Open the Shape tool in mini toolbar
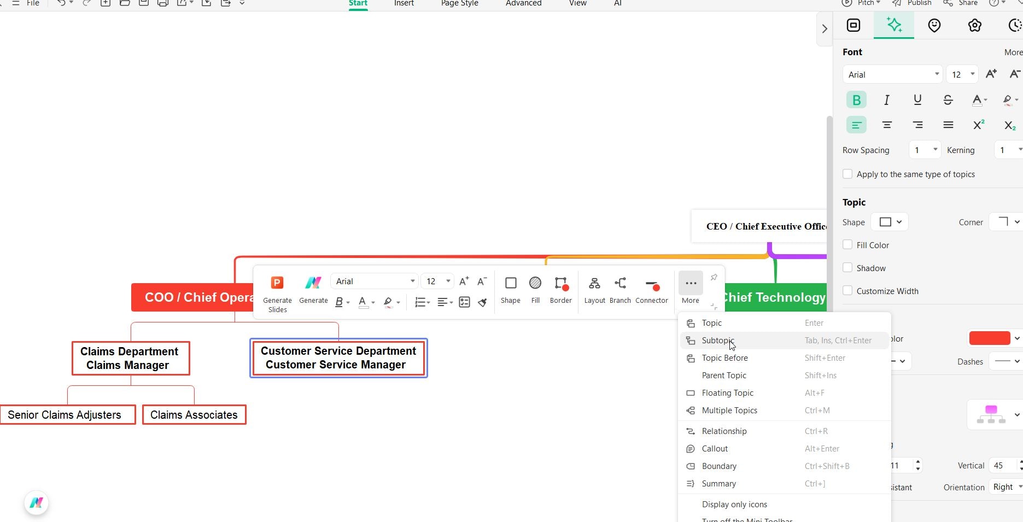Viewport: 1023px width, 522px height. [x=511, y=290]
